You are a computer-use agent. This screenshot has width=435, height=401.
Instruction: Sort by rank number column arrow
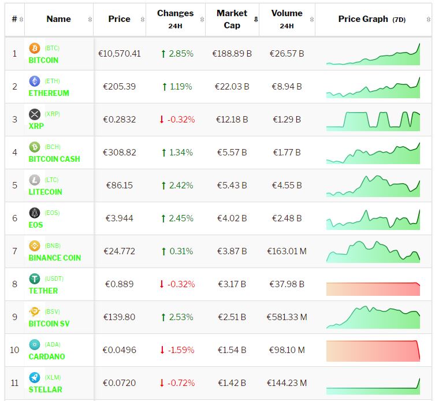21,19
